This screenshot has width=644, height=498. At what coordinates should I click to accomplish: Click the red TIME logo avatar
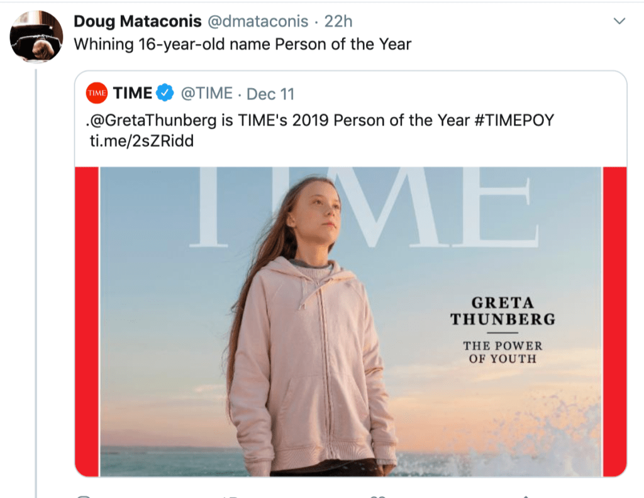[x=97, y=94]
